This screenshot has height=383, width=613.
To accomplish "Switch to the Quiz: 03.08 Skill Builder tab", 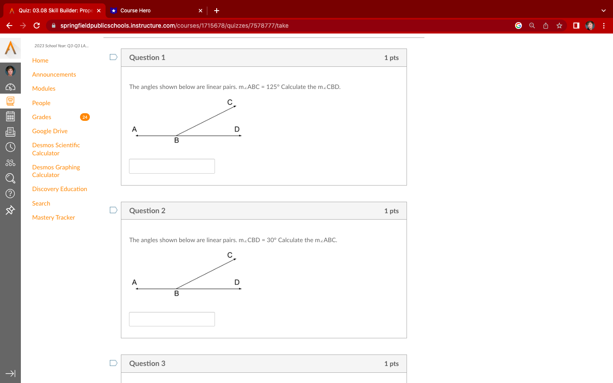I will [54, 11].
